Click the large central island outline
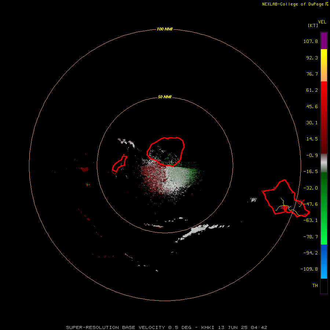 [x=166, y=151]
